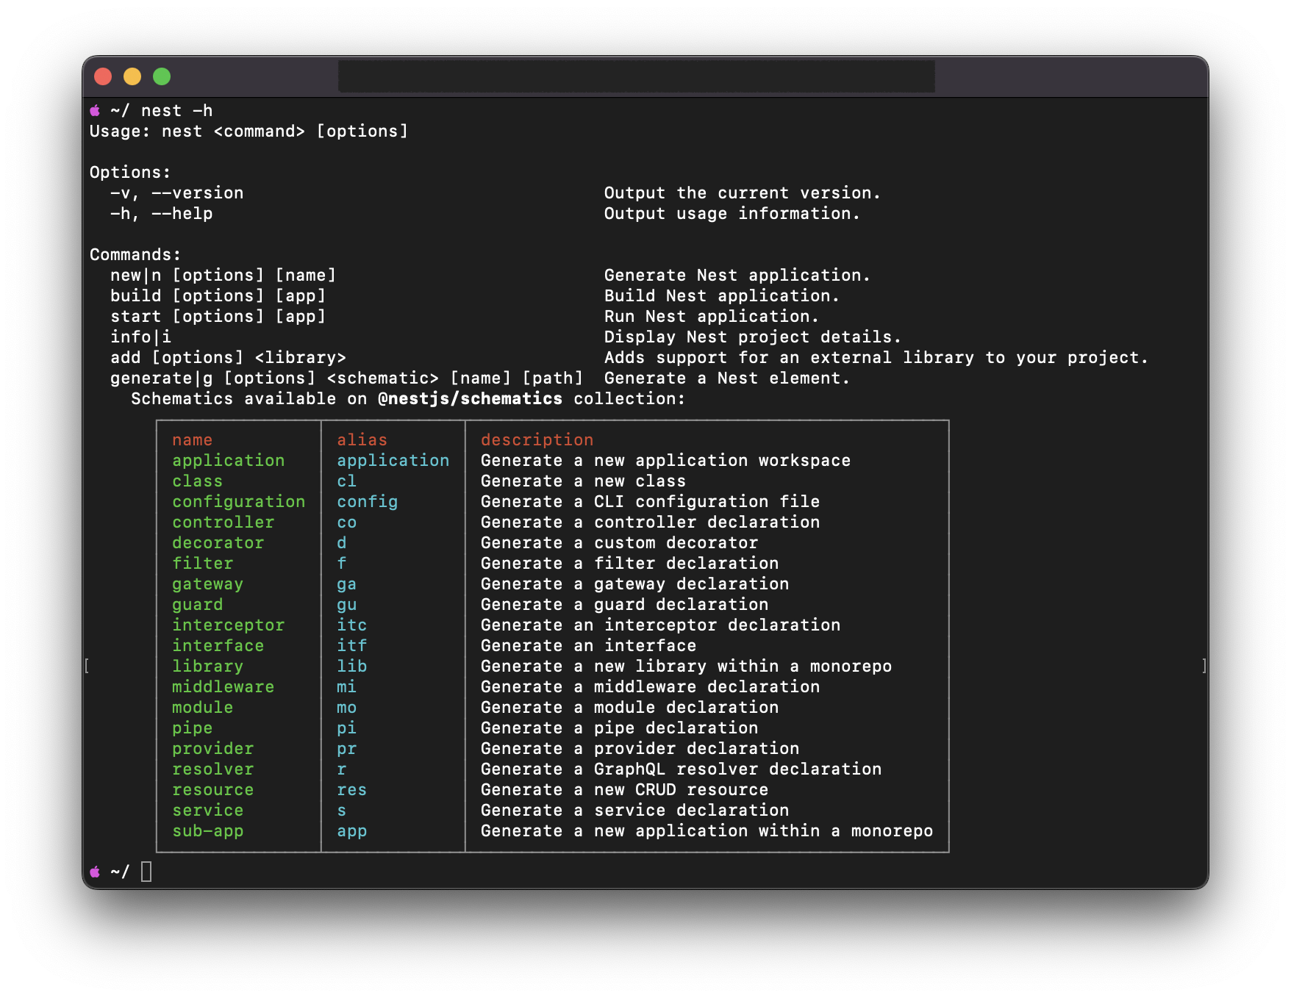Click the terminal title bar tab area
1291x998 pixels.
(x=636, y=76)
